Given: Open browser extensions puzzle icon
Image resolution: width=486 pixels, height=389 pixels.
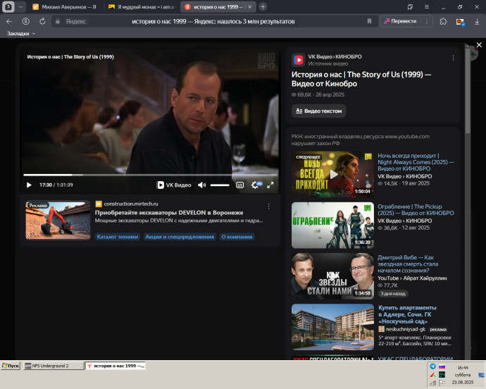Looking at the screenshot, I should pos(443,21).
